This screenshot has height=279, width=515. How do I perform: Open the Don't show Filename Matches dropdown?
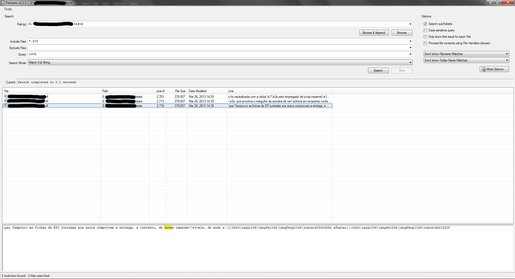(507, 54)
